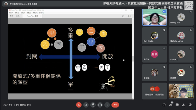Open the 視窗(W) menu in Acrobat
Image resolution: width=196 pixels, height=110 pixels.
coord(35,13)
